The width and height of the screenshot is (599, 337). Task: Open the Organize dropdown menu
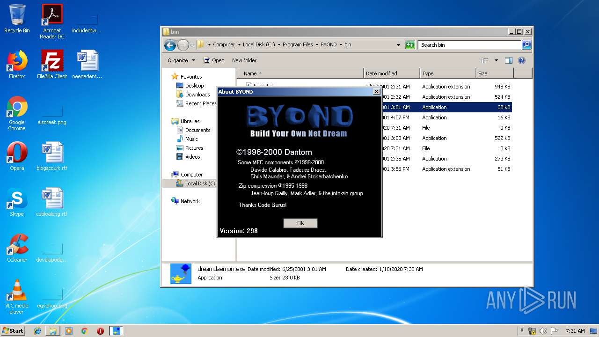coord(182,60)
